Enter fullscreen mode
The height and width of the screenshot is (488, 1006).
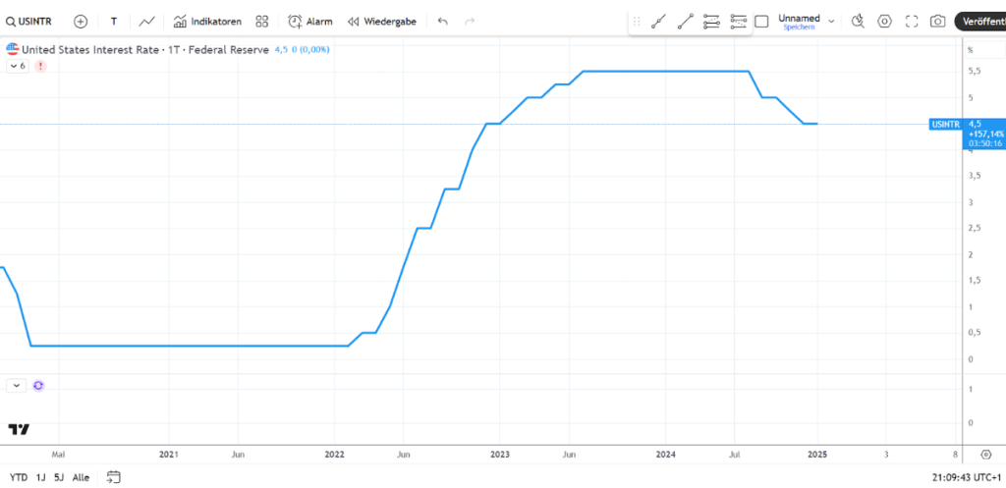pyautogui.click(x=911, y=21)
